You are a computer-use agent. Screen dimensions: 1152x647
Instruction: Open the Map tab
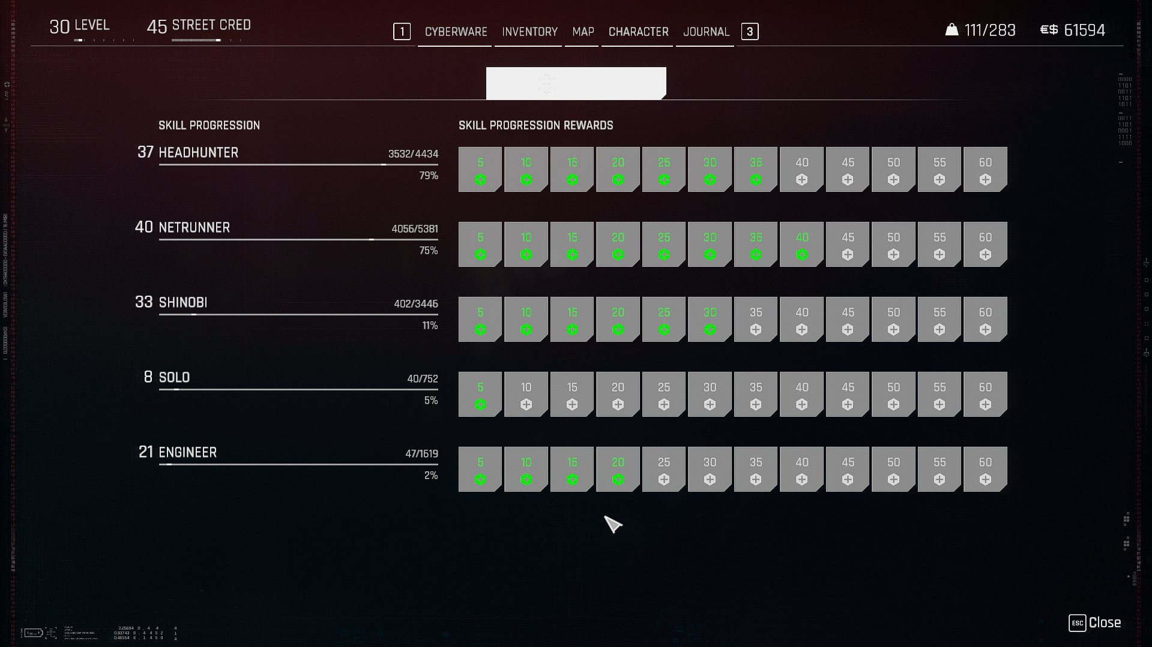click(x=583, y=32)
